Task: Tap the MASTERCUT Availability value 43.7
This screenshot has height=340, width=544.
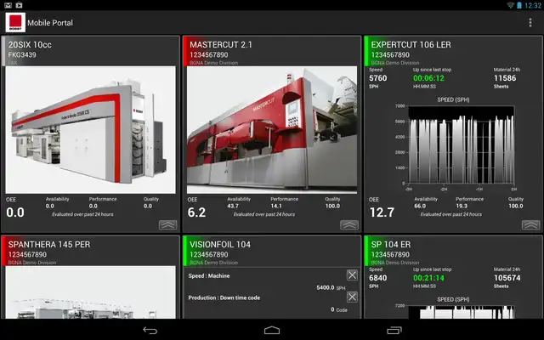Action: pos(233,206)
